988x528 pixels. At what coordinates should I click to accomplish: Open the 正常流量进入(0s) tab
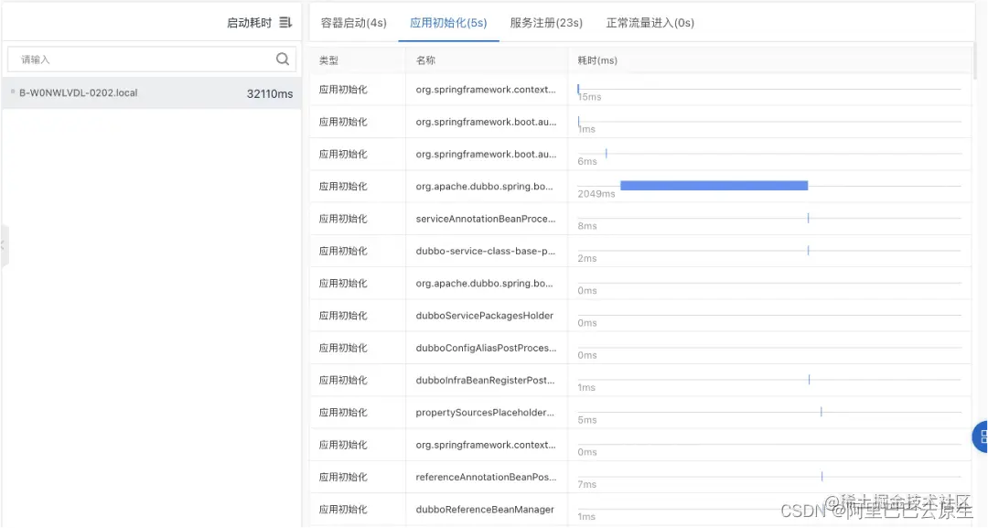point(650,23)
